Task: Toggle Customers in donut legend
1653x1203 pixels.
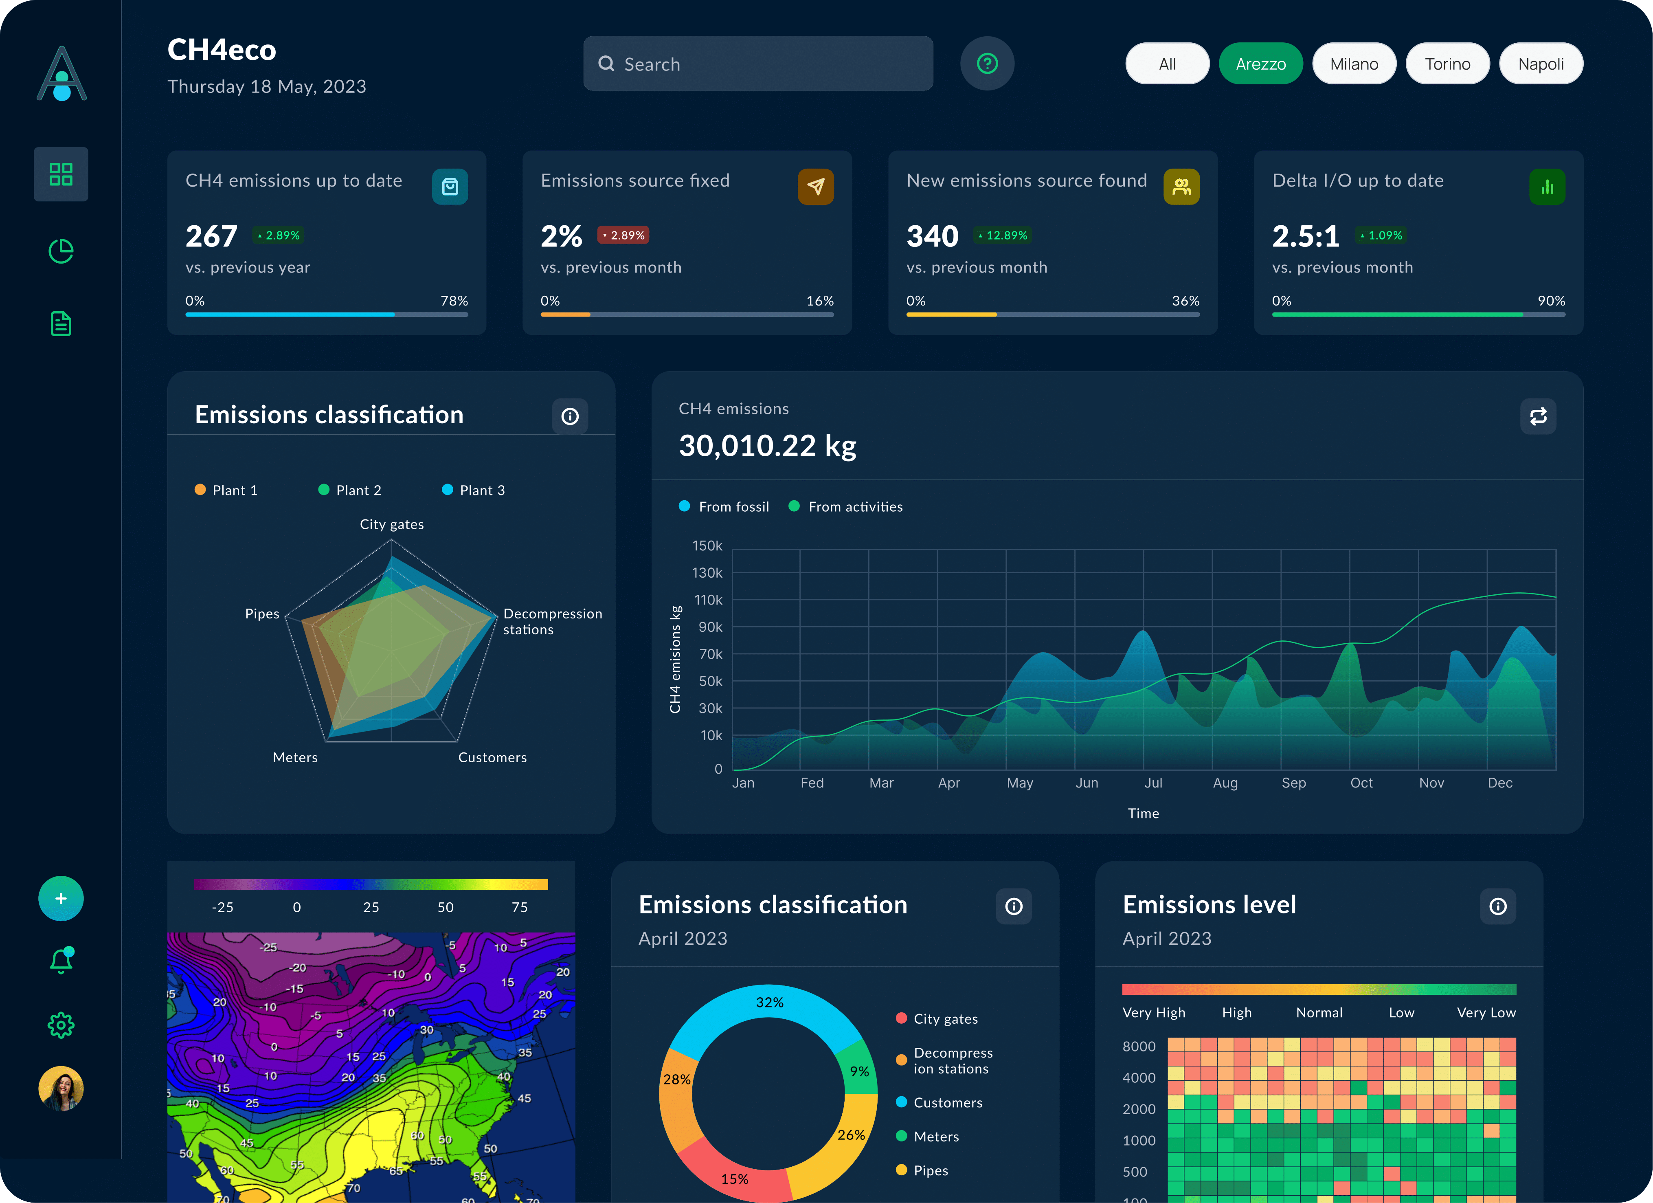Action: [x=940, y=1102]
